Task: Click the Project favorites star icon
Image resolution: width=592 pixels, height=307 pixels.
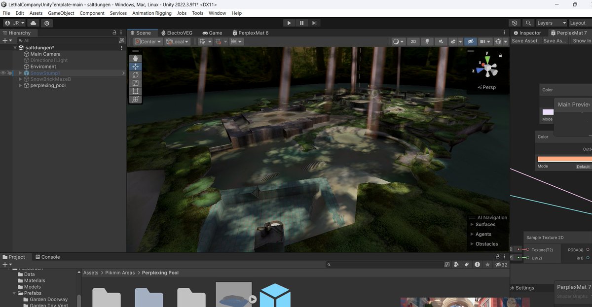Action: (x=488, y=265)
